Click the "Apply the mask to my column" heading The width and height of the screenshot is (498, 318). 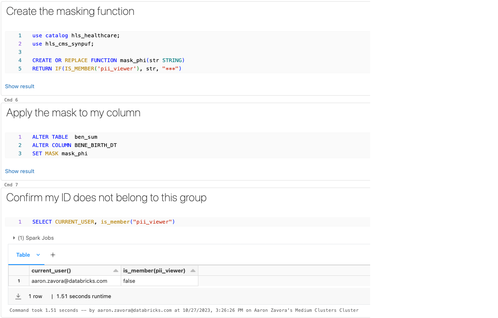[x=73, y=113]
